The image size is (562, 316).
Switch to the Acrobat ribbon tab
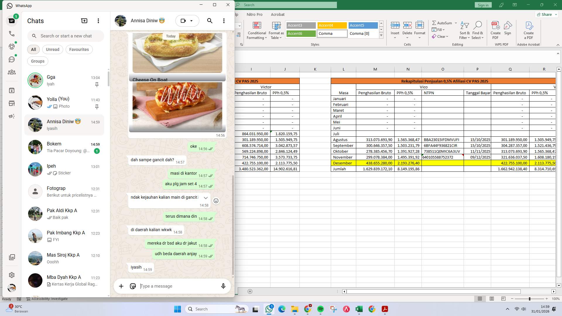pyautogui.click(x=278, y=14)
